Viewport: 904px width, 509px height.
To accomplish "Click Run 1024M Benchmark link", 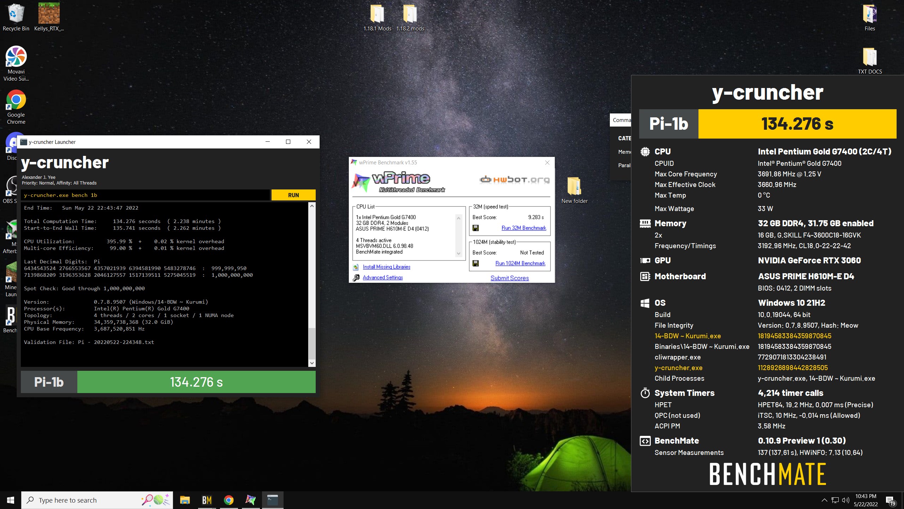I will [x=520, y=263].
